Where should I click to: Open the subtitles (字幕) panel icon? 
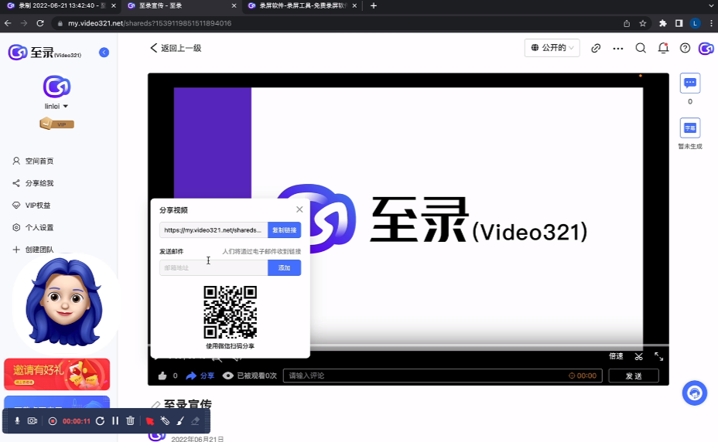pyautogui.click(x=690, y=128)
